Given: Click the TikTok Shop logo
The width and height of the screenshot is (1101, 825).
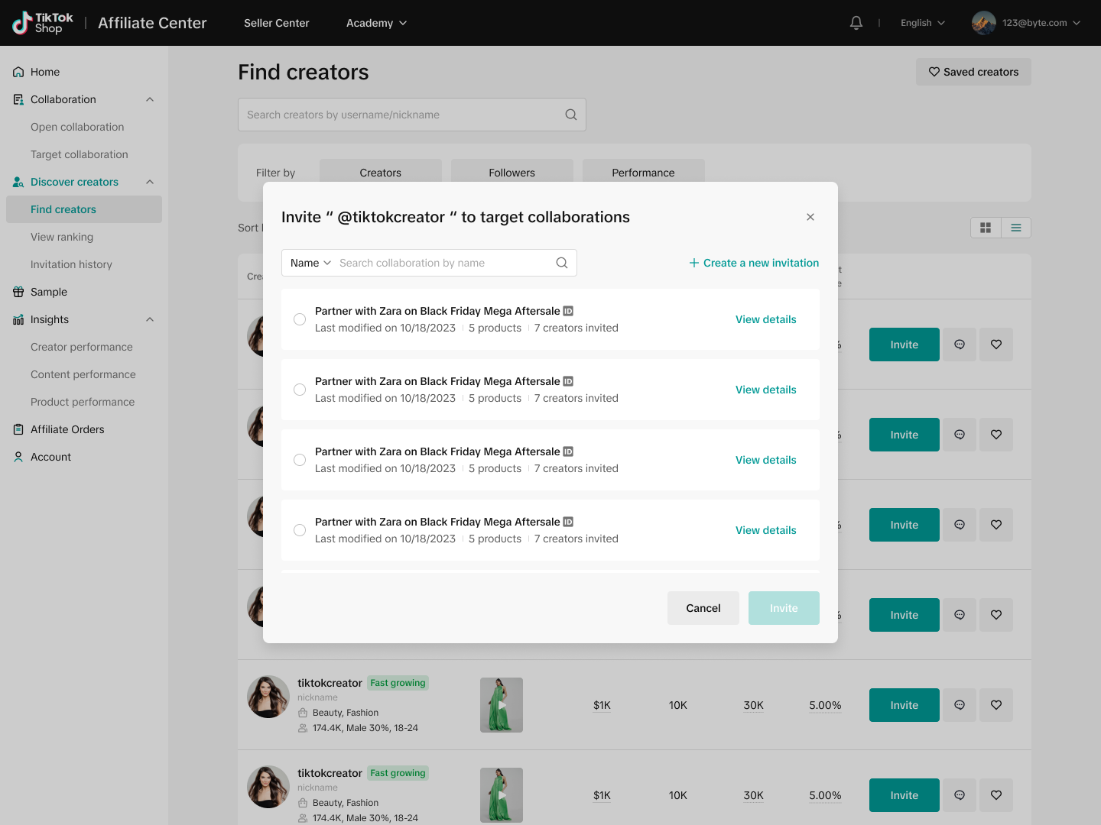Looking at the screenshot, I should pos(43,23).
